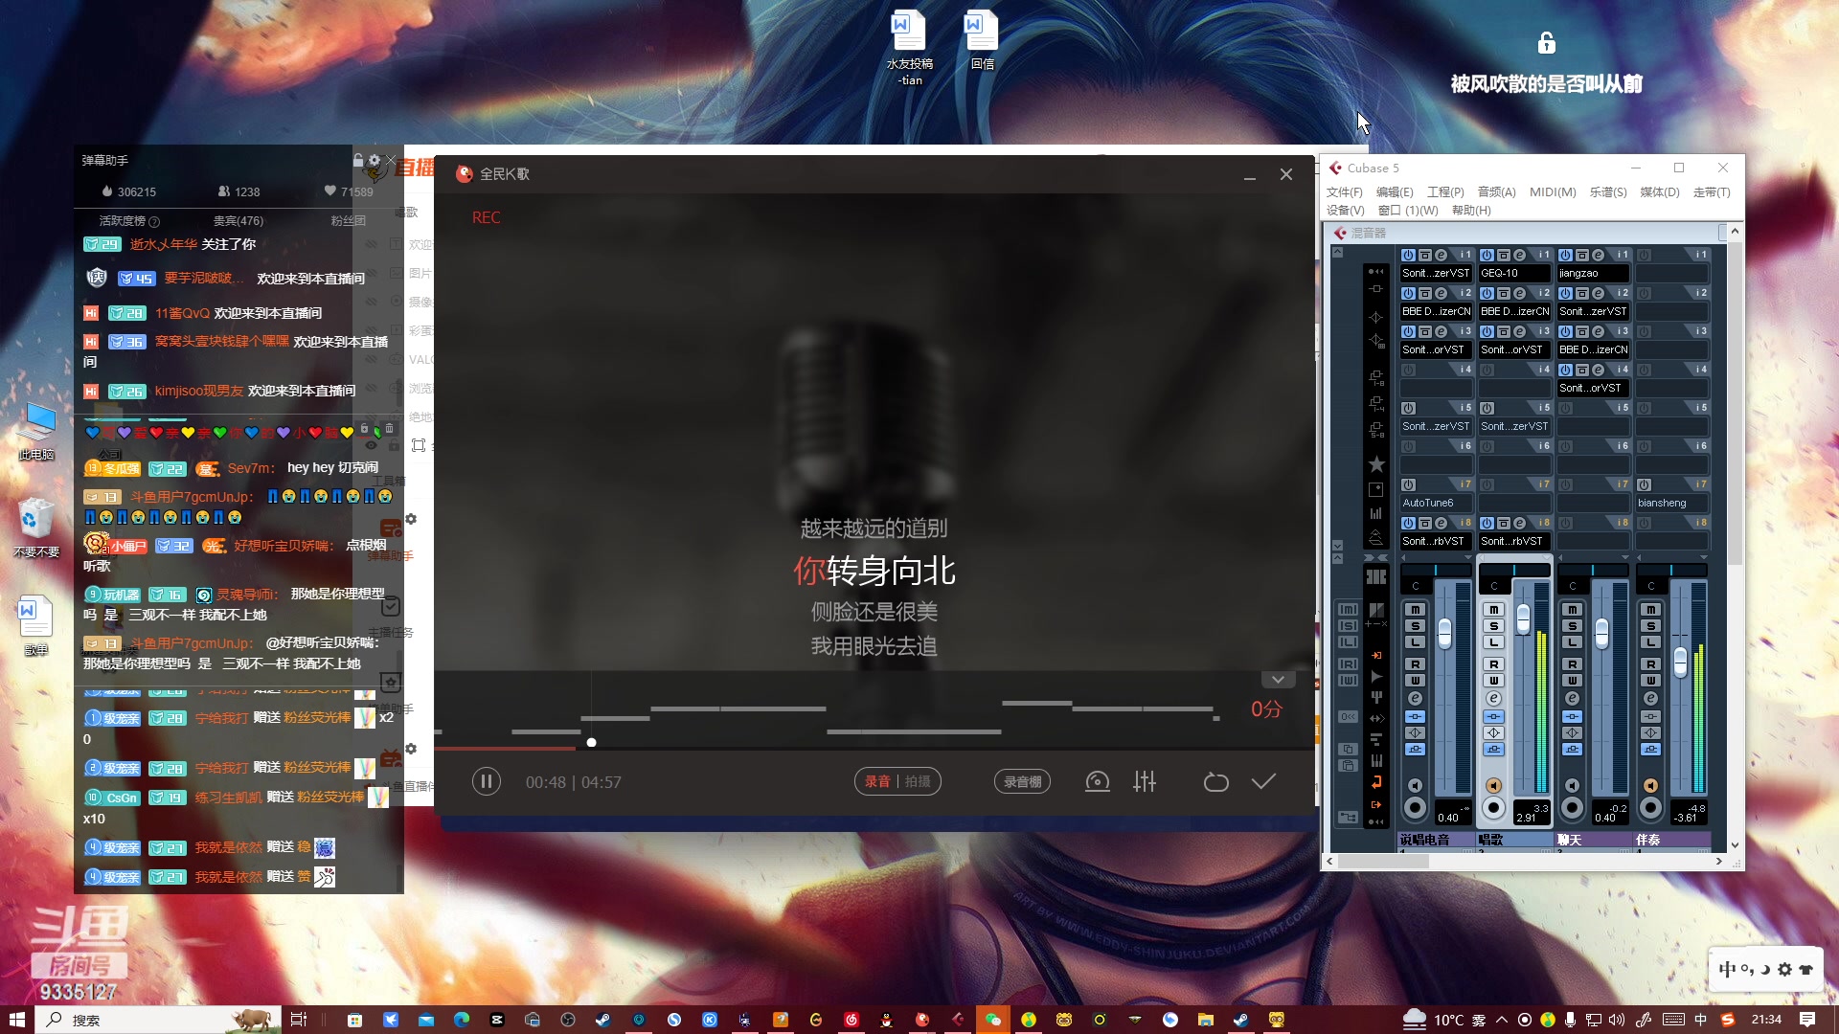This screenshot has height=1034, width=1839.
Task: Open the GEQ-10 insert slot selector
Action: point(1513,273)
